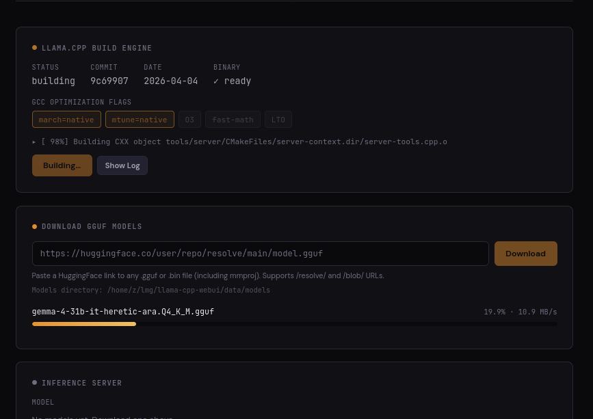Viewport: 593px width, 419px height.
Task: Click the Download button for GGUF models
Action: pyautogui.click(x=526, y=254)
